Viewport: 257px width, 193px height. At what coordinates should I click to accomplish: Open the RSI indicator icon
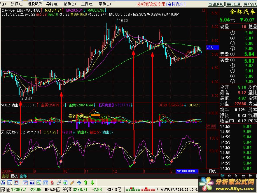pos(32,183)
